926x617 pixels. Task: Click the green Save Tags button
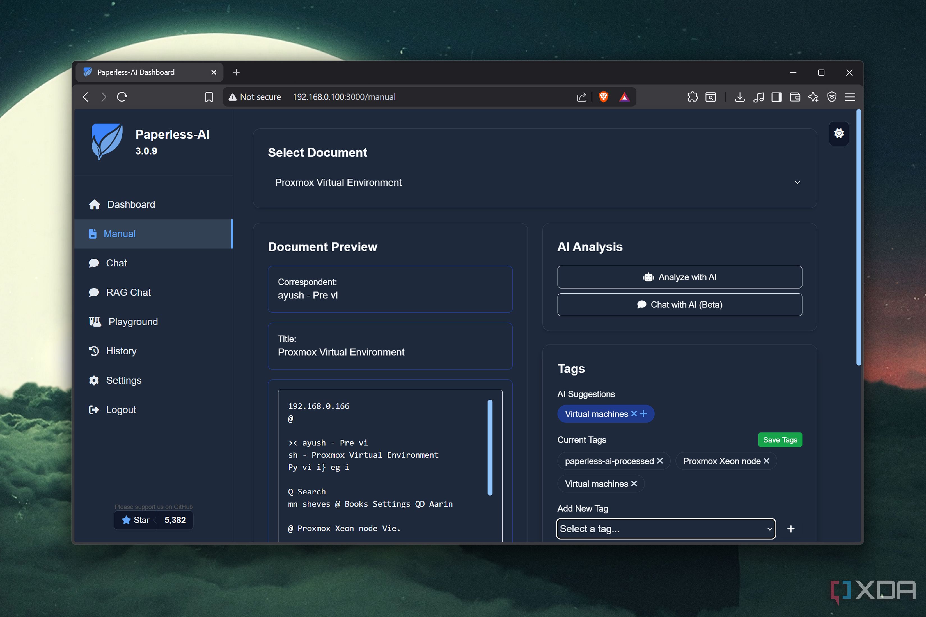[780, 440]
